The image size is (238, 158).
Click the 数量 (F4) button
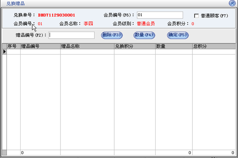pos(144,35)
